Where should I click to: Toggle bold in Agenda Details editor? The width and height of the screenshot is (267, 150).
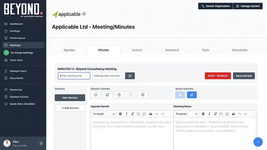click(121, 114)
